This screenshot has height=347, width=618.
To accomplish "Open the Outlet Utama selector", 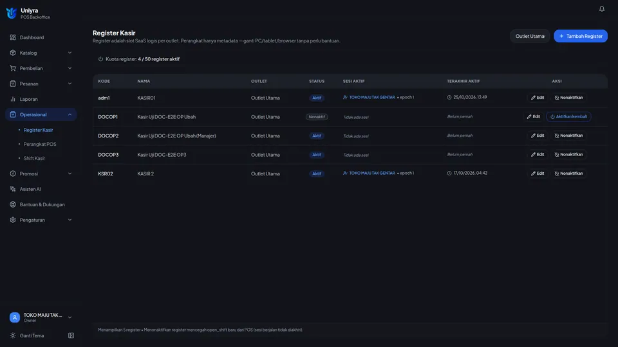I will pos(530,36).
